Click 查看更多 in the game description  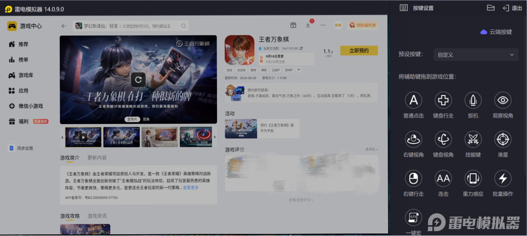(190, 187)
